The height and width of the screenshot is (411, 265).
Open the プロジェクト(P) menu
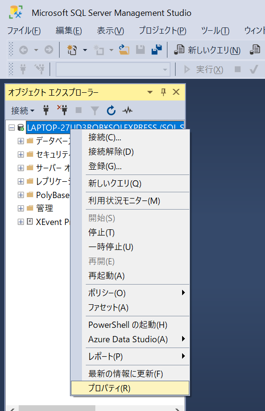pyautogui.click(x=162, y=31)
